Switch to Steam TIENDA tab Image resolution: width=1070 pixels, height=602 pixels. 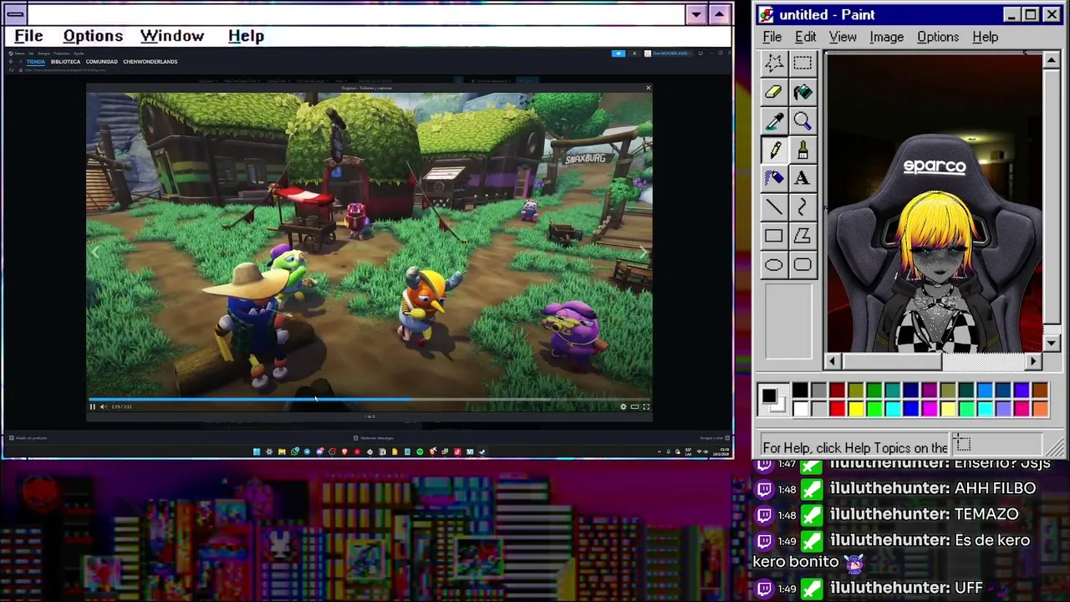coord(36,62)
